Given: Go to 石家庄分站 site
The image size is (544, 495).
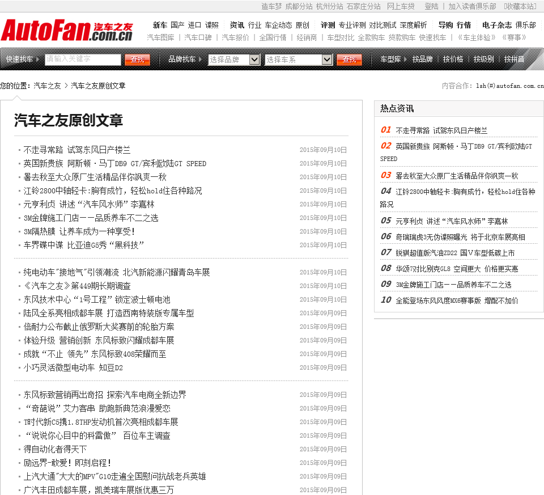Looking at the screenshot, I should coord(364,6).
